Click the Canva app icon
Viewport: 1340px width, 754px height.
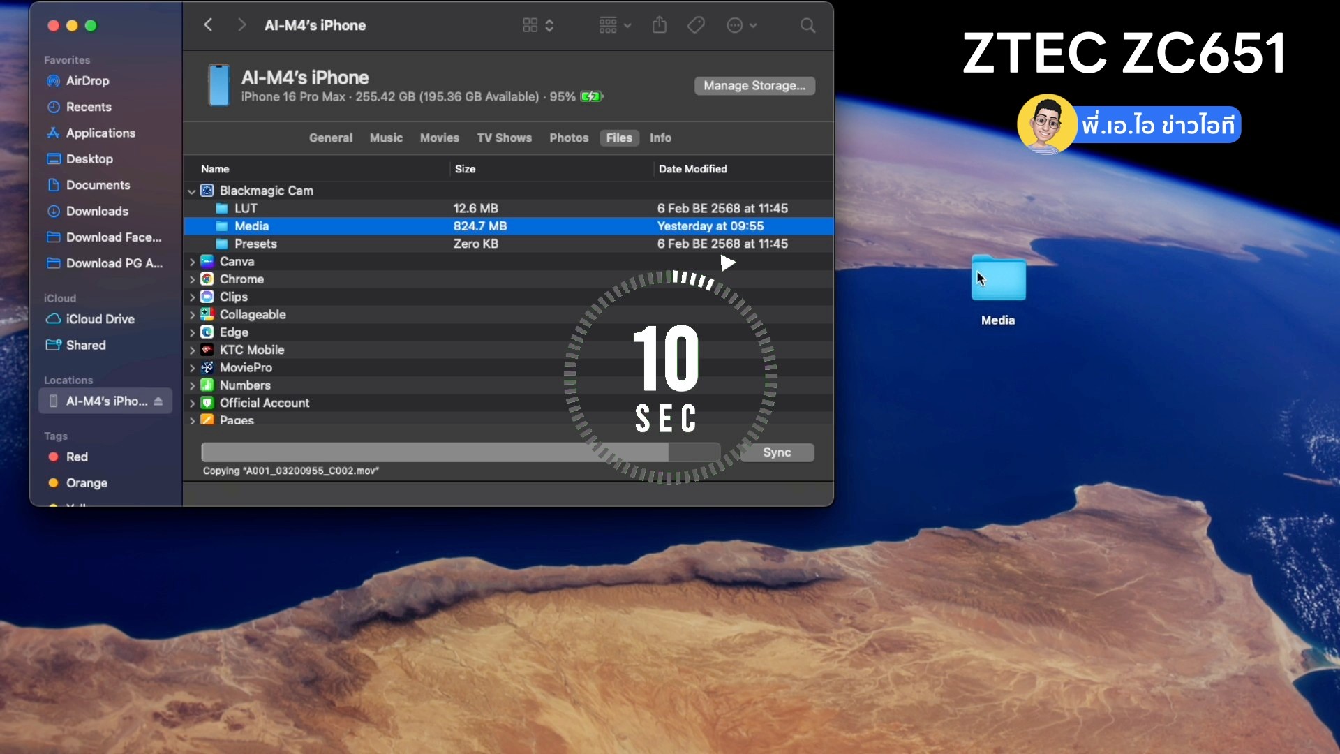(x=207, y=261)
